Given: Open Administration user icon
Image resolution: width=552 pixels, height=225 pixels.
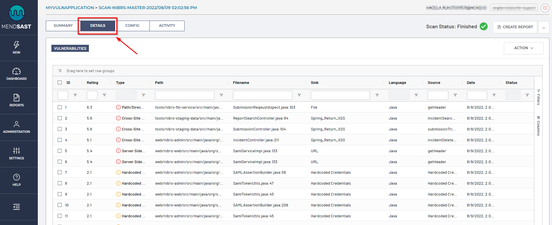Looking at the screenshot, I should tap(17, 124).
